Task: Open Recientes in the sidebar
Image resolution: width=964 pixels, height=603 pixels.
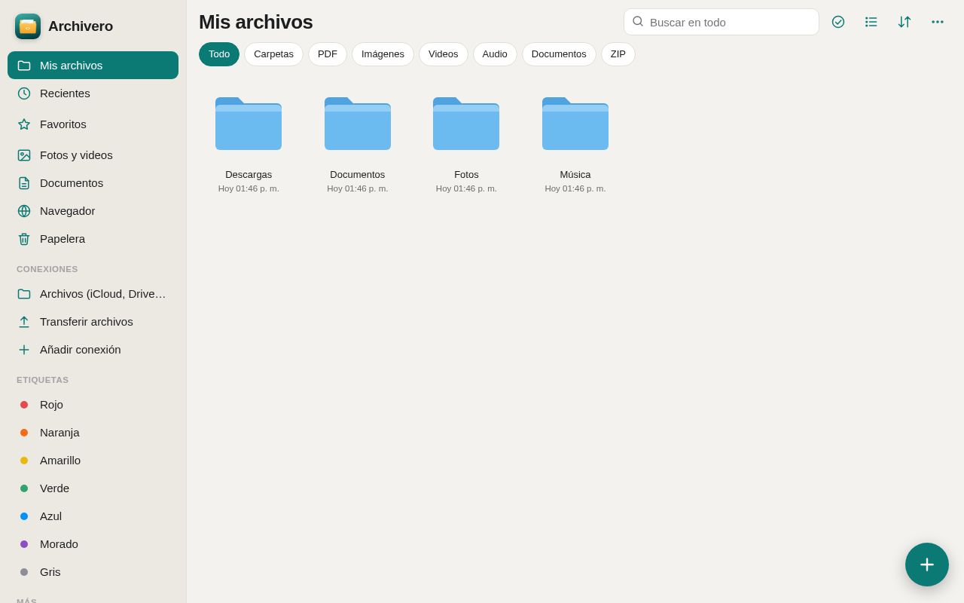Action: point(93,93)
